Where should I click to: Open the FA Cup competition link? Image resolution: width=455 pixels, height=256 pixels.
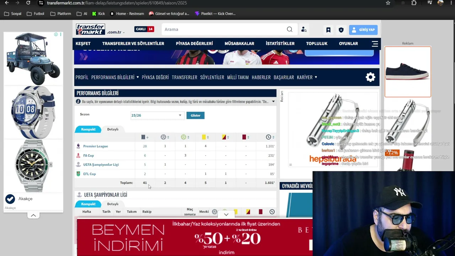point(89,155)
